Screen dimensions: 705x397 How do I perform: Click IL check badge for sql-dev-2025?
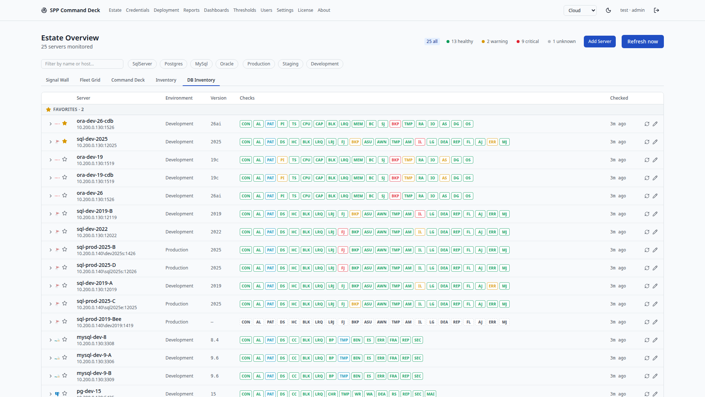pyautogui.click(x=420, y=142)
